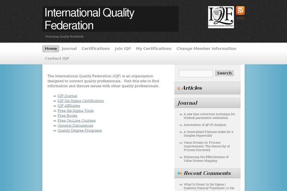Click the Recent Comments bubble icon
This screenshot has width=287, height=191.
(180, 173)
